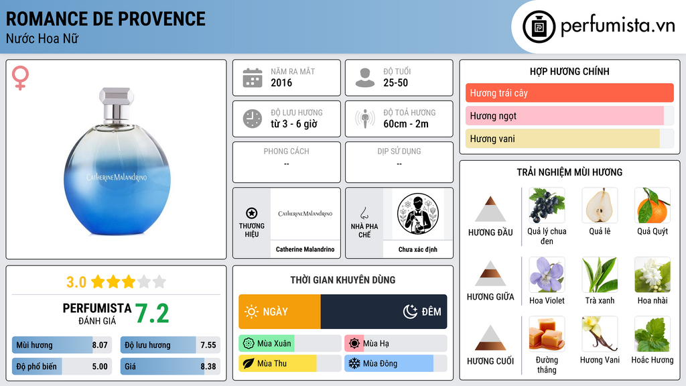The height and width of the screenshot is (386, 686).
Task: Click the sillage value 60cm - 2m
Action: [405, 124]
